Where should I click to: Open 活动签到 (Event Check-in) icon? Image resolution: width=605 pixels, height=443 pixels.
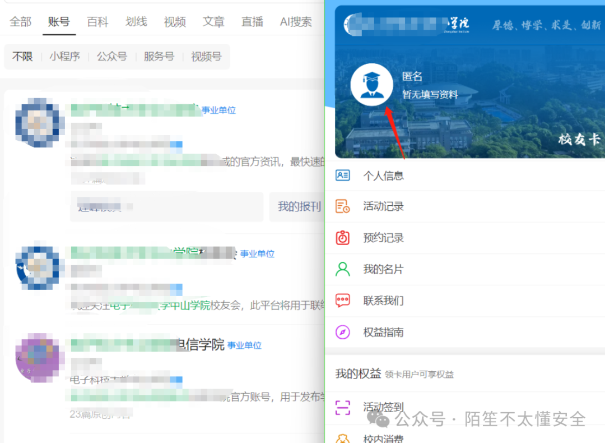344,407
